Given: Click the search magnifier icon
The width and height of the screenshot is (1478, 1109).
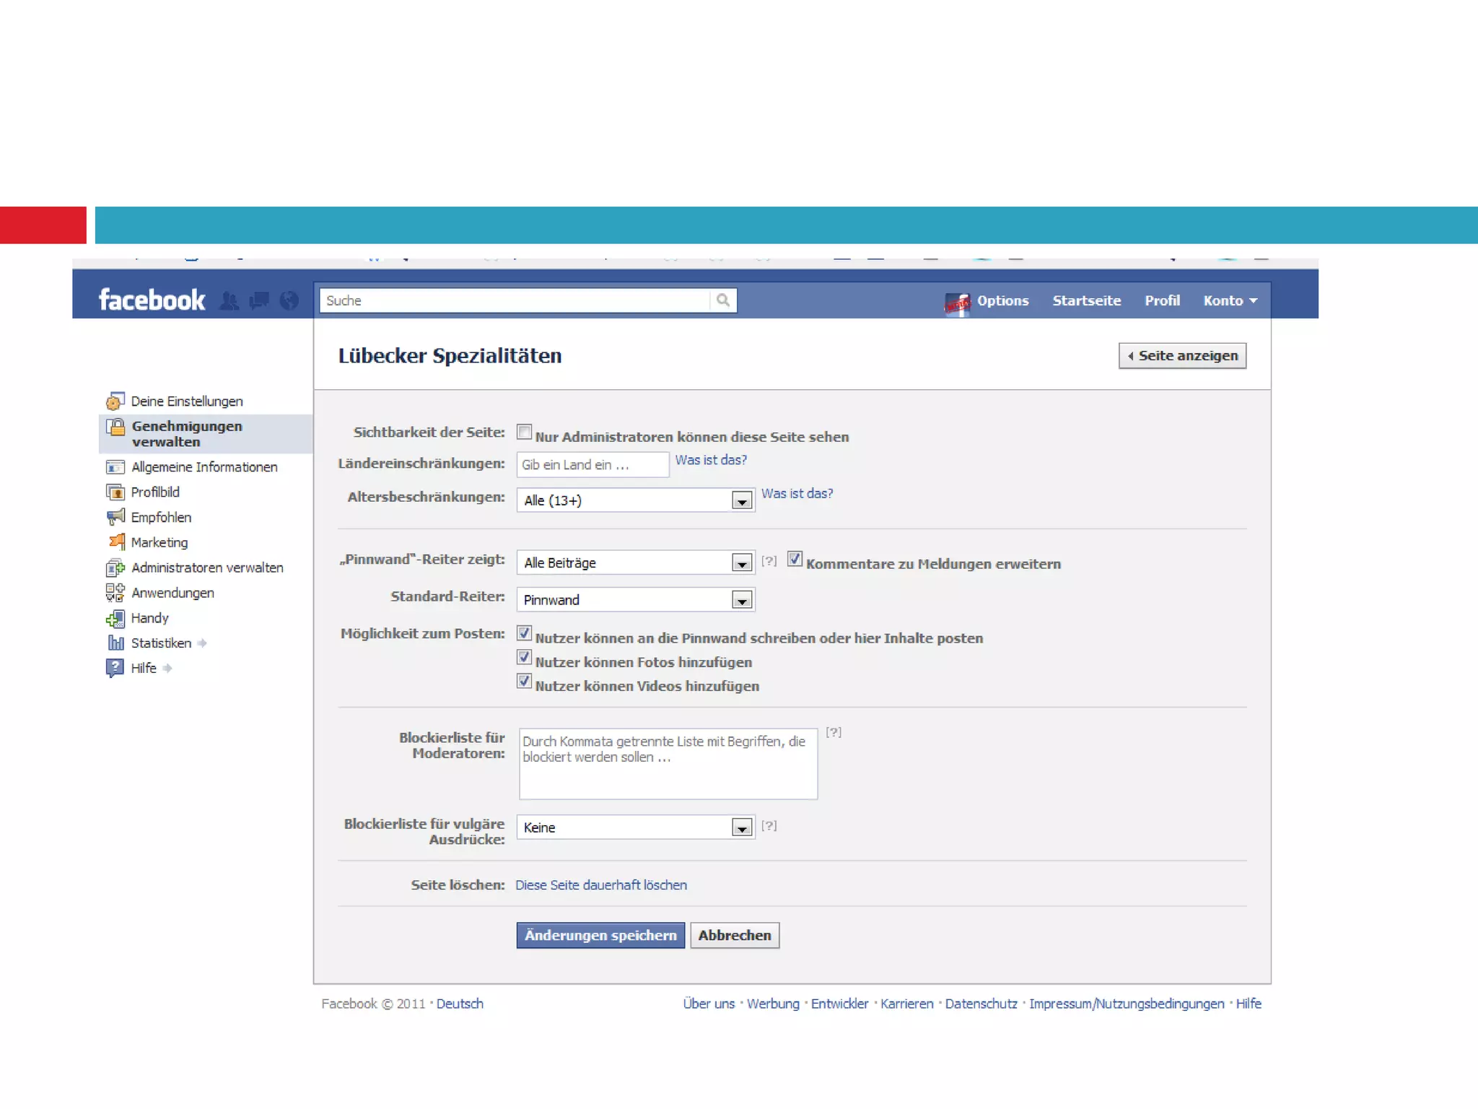Looking at the screenshot, I should coord(723,300).
